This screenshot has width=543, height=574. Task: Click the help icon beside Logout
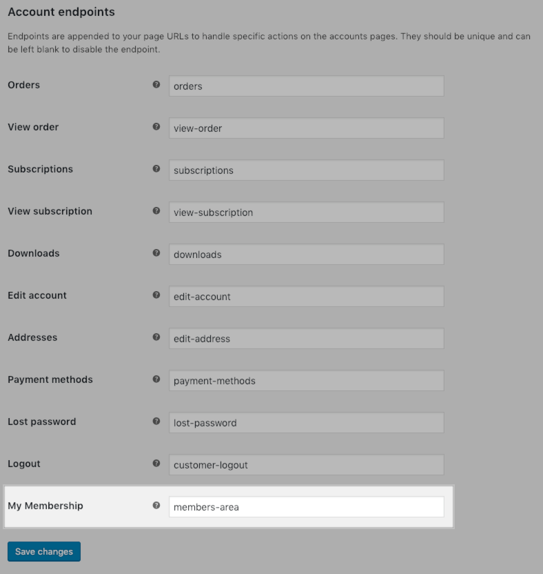(156, 462)
